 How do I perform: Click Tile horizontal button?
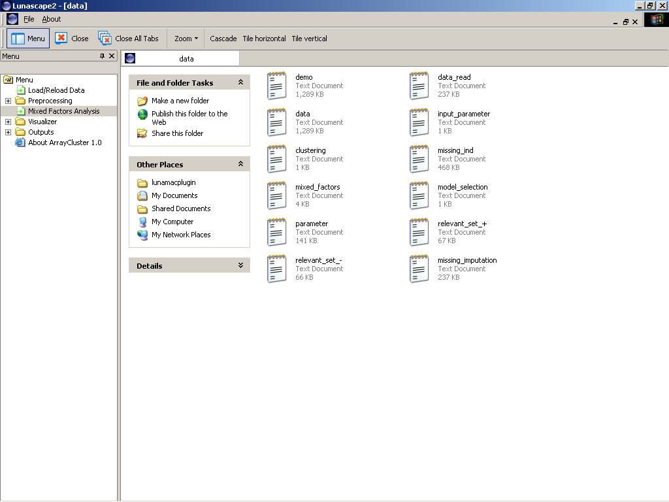tap(264, 39)
